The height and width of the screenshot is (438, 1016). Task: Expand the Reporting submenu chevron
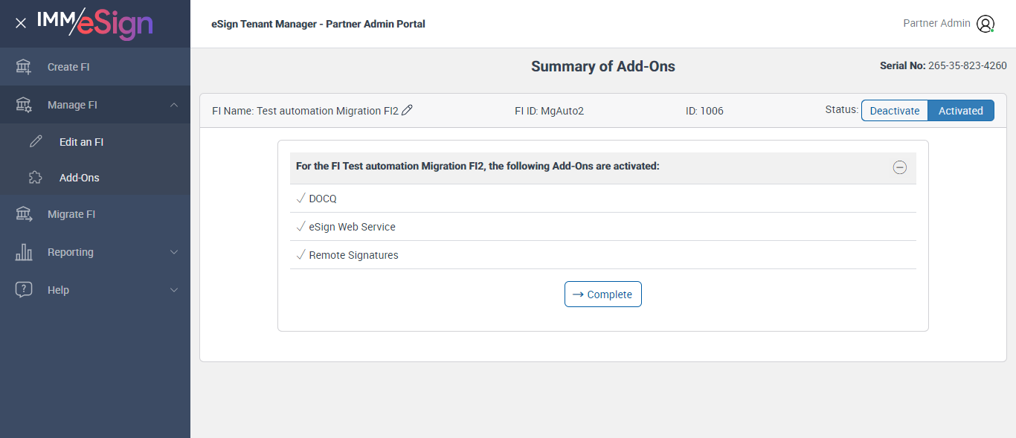coord(174,252)
